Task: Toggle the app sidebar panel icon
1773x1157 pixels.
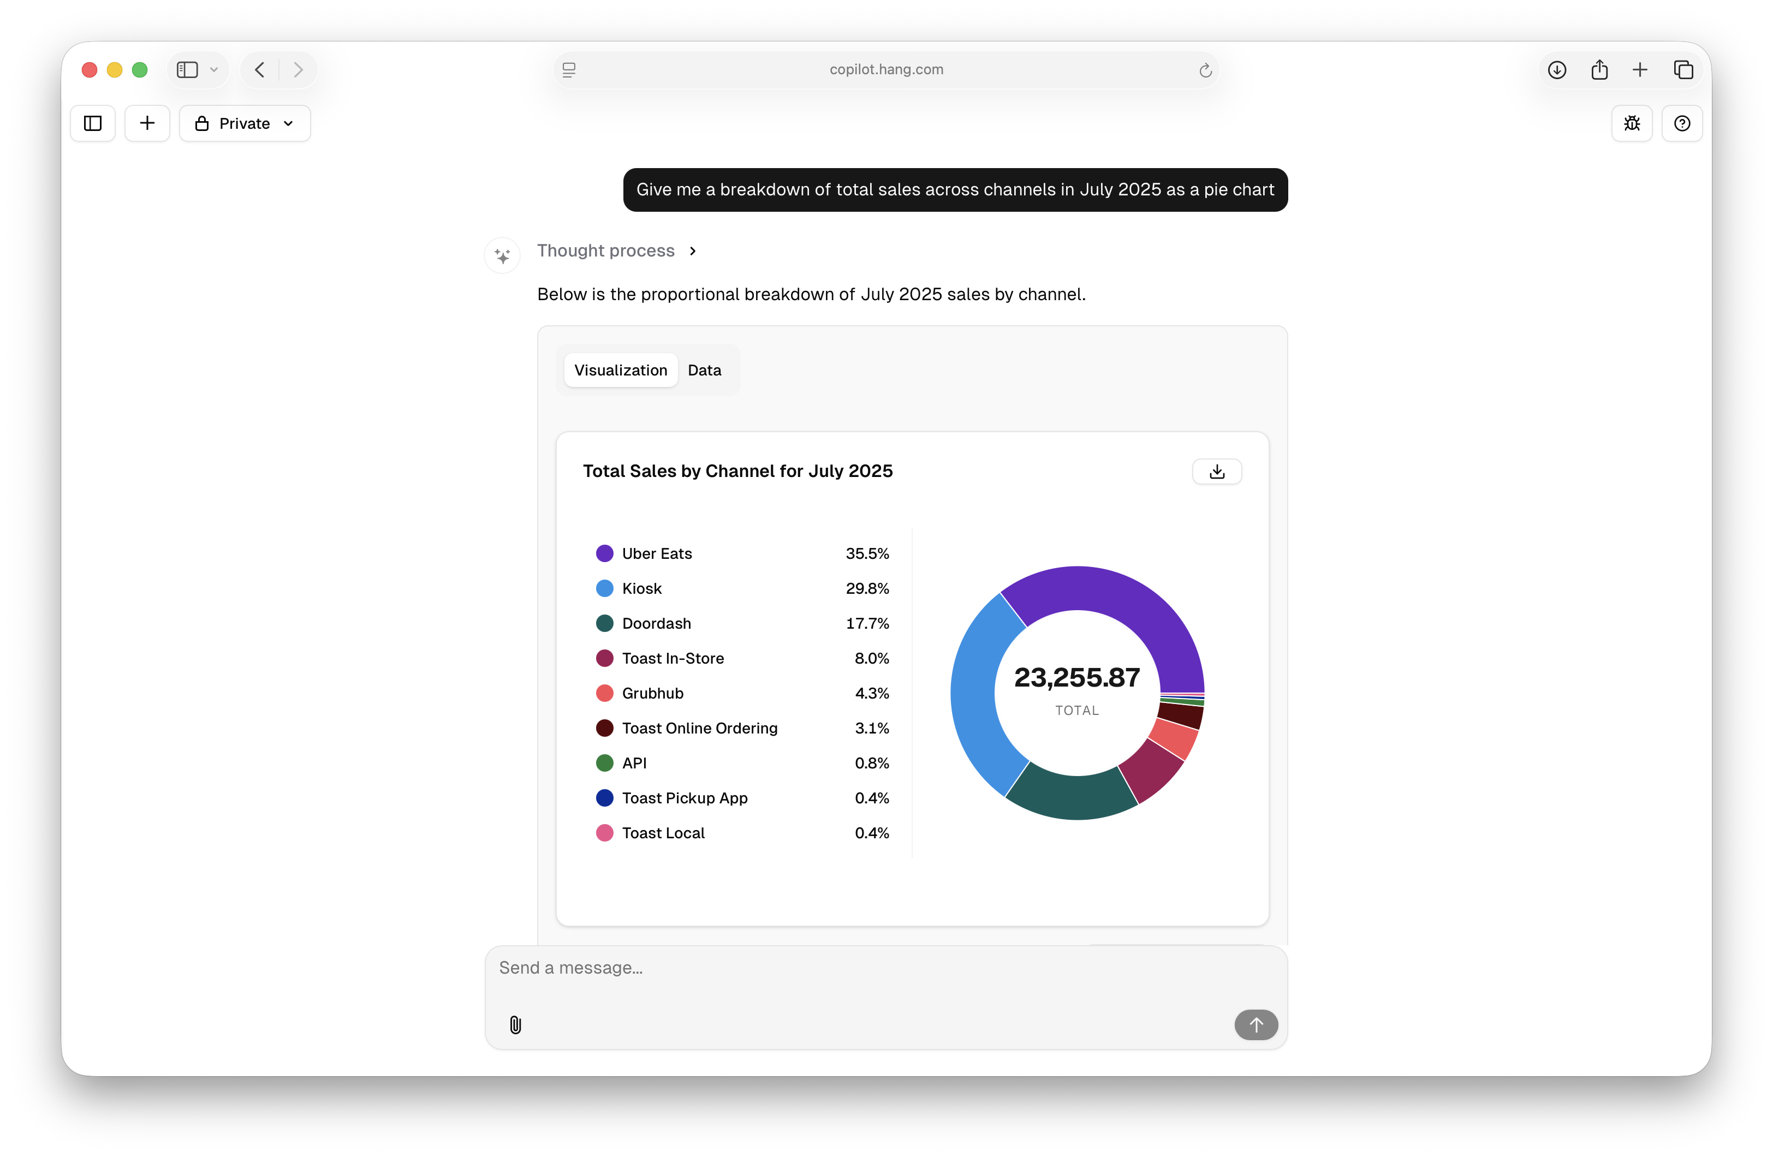Action: pyautogui.click(x=93, y=124)
